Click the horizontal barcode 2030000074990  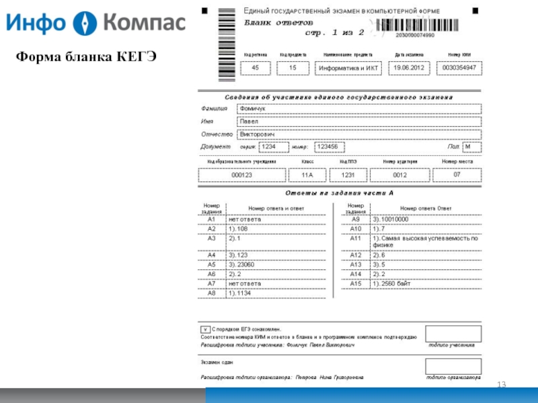[x=417, y=26]
